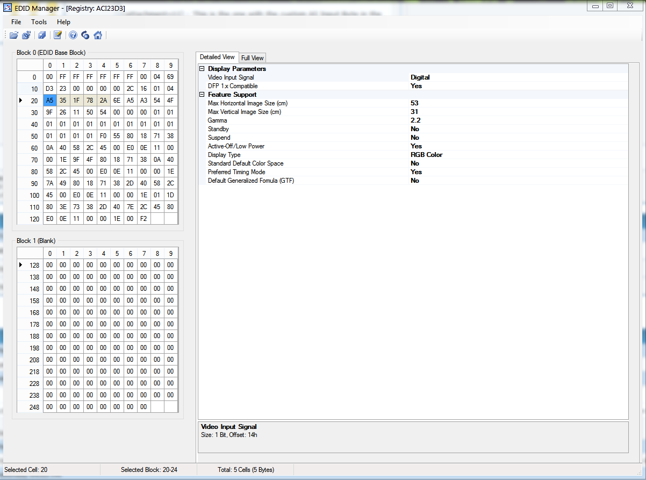Click the edit notepad pencil icon
Image resolution: width=646 pixels, height=480 pixels.
[x=58, y=35]
